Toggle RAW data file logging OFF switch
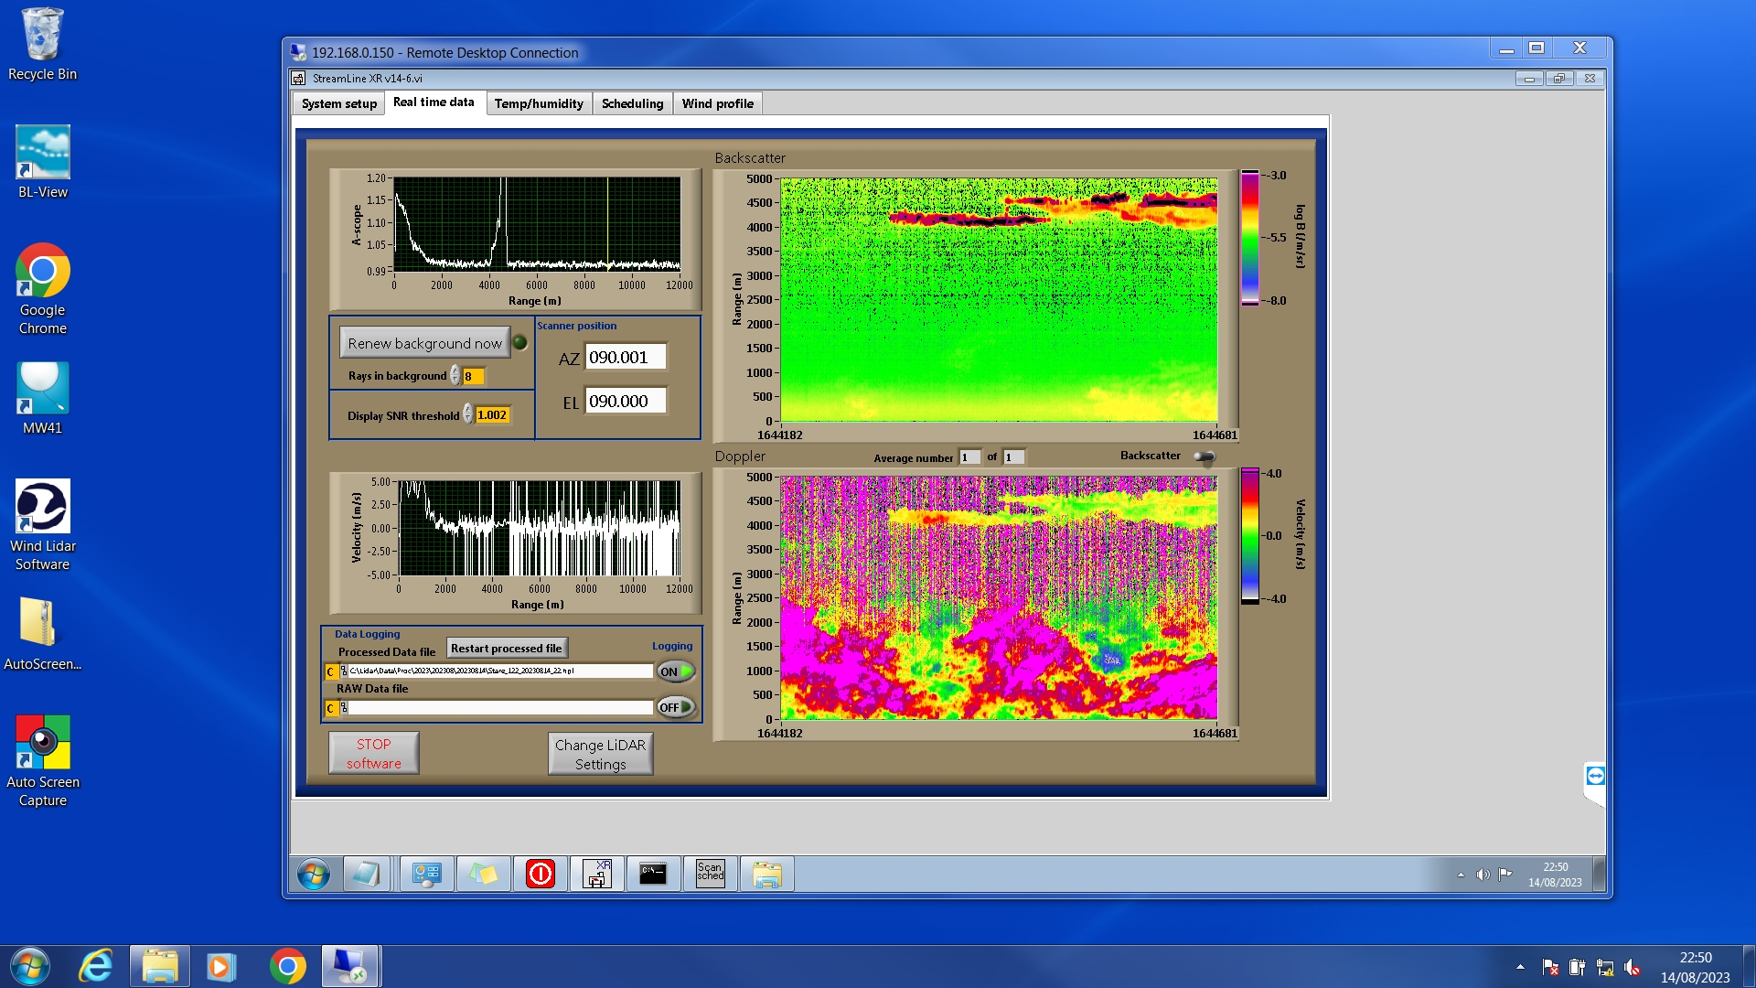The image size is (1756, 988). coord(676,707)
